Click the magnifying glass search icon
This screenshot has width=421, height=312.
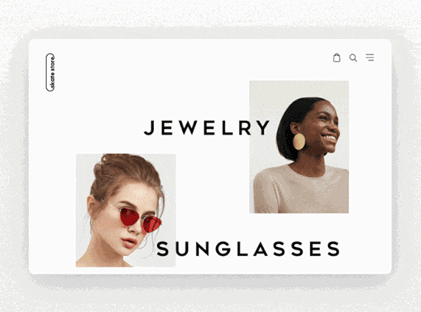pyautogui.click(x=353, y=58)
